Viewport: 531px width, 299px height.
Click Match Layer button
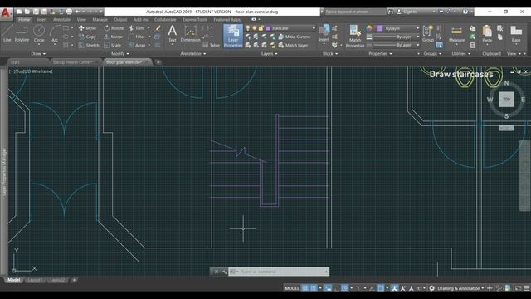point(293,45)
